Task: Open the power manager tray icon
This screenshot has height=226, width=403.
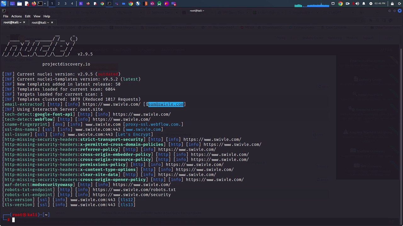Action: [x=371, y=4]
